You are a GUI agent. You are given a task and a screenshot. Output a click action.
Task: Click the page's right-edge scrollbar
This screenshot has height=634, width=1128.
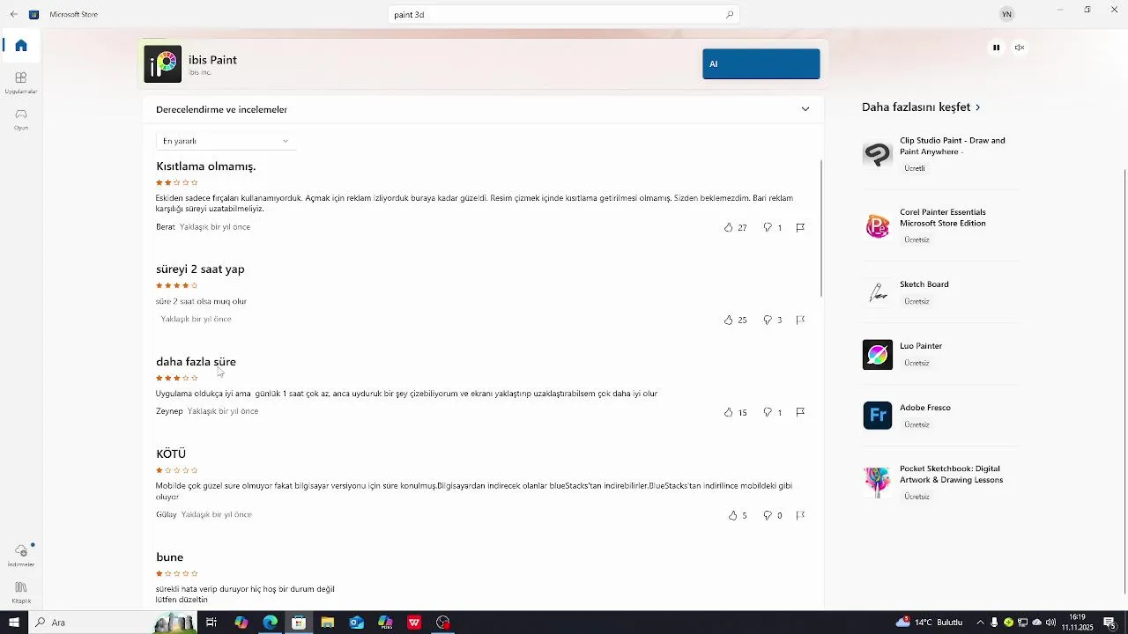tap(1124, 381)
